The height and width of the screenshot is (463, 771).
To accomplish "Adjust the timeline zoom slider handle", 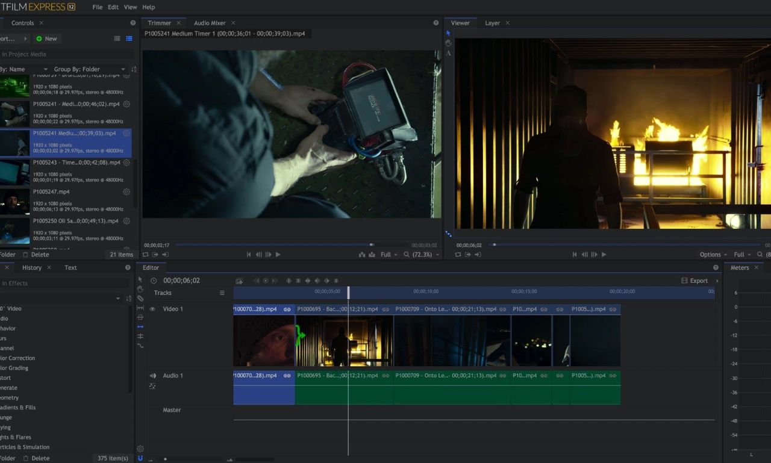I will point(165,459).
